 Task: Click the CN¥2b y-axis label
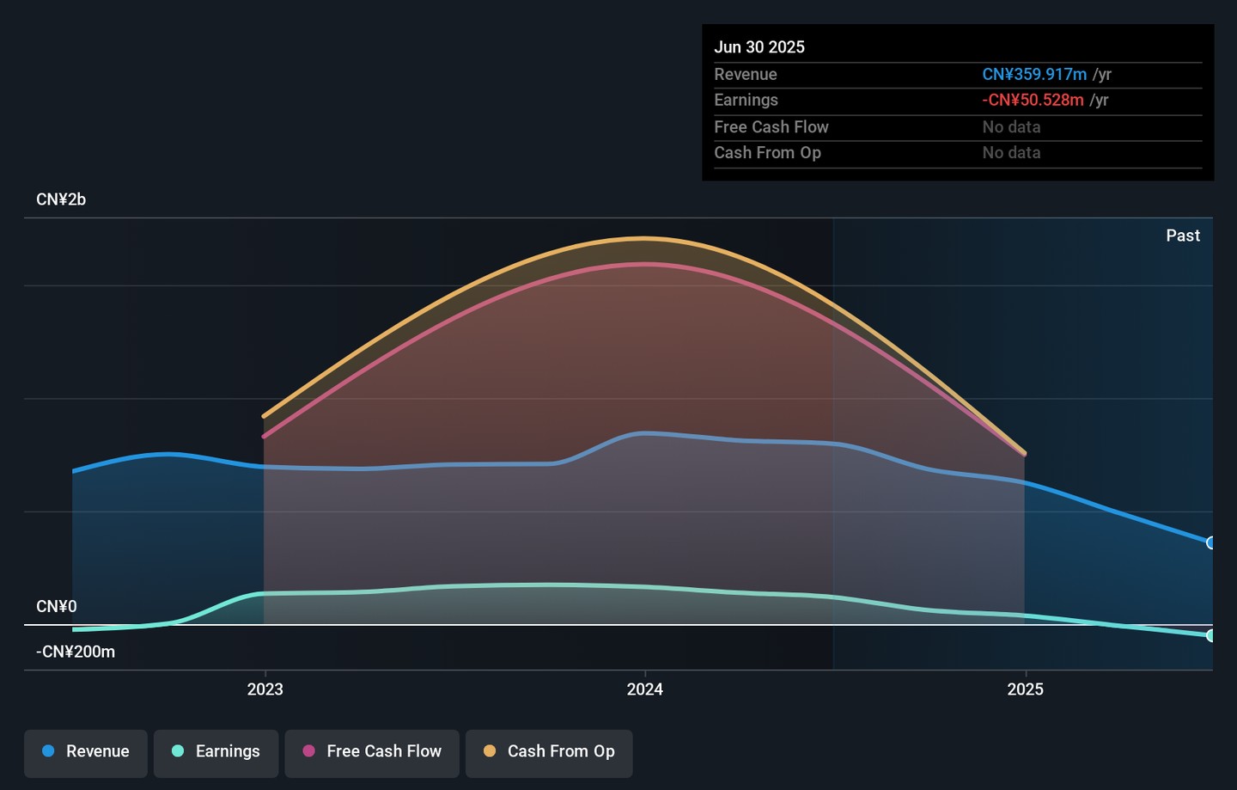point(61,199)
